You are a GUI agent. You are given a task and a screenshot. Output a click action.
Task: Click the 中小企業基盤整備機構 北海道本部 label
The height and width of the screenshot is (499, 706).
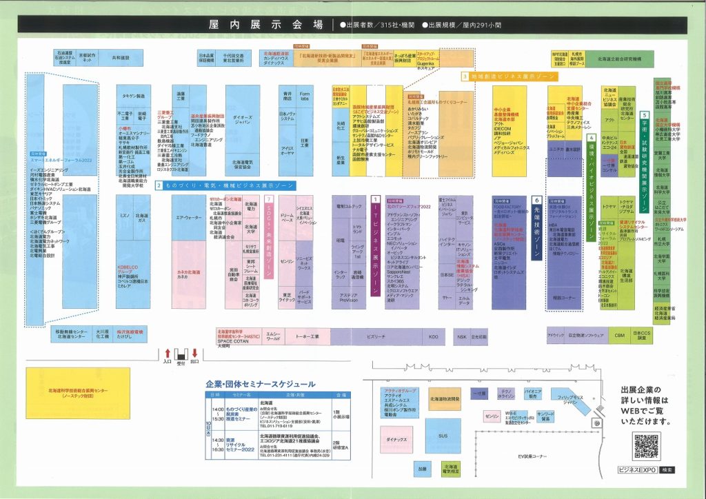tap(505, 114)
